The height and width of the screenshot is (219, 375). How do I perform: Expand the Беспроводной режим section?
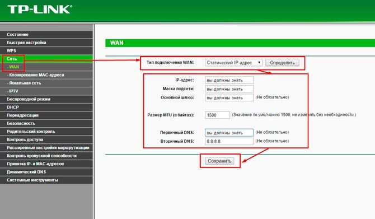pos(46,99)
